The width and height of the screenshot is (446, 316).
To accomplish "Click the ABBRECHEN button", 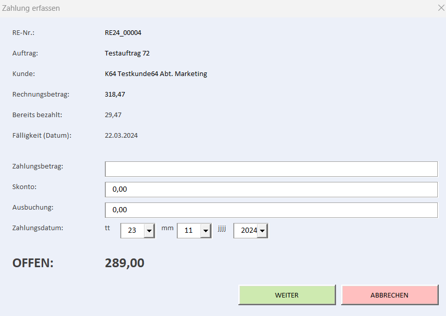I will (389, 295).
